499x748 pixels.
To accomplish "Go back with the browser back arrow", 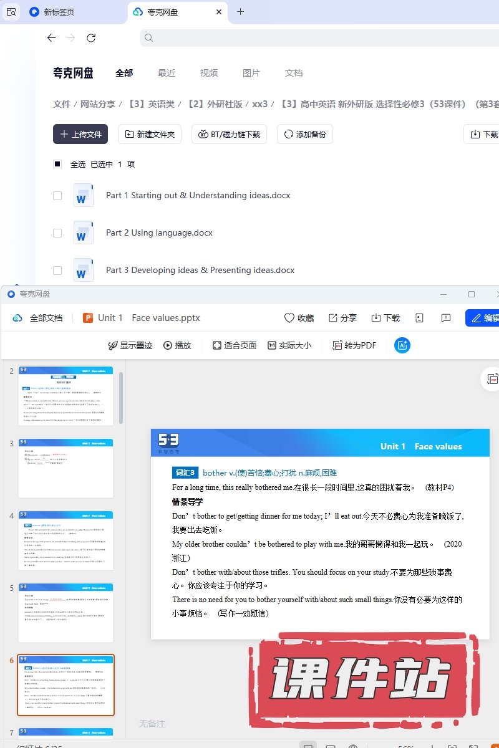I will pyautogui.click(x=51, y=38).
